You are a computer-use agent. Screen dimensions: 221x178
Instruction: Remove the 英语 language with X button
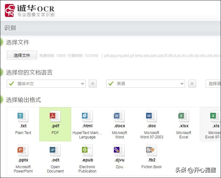point(192,84)
